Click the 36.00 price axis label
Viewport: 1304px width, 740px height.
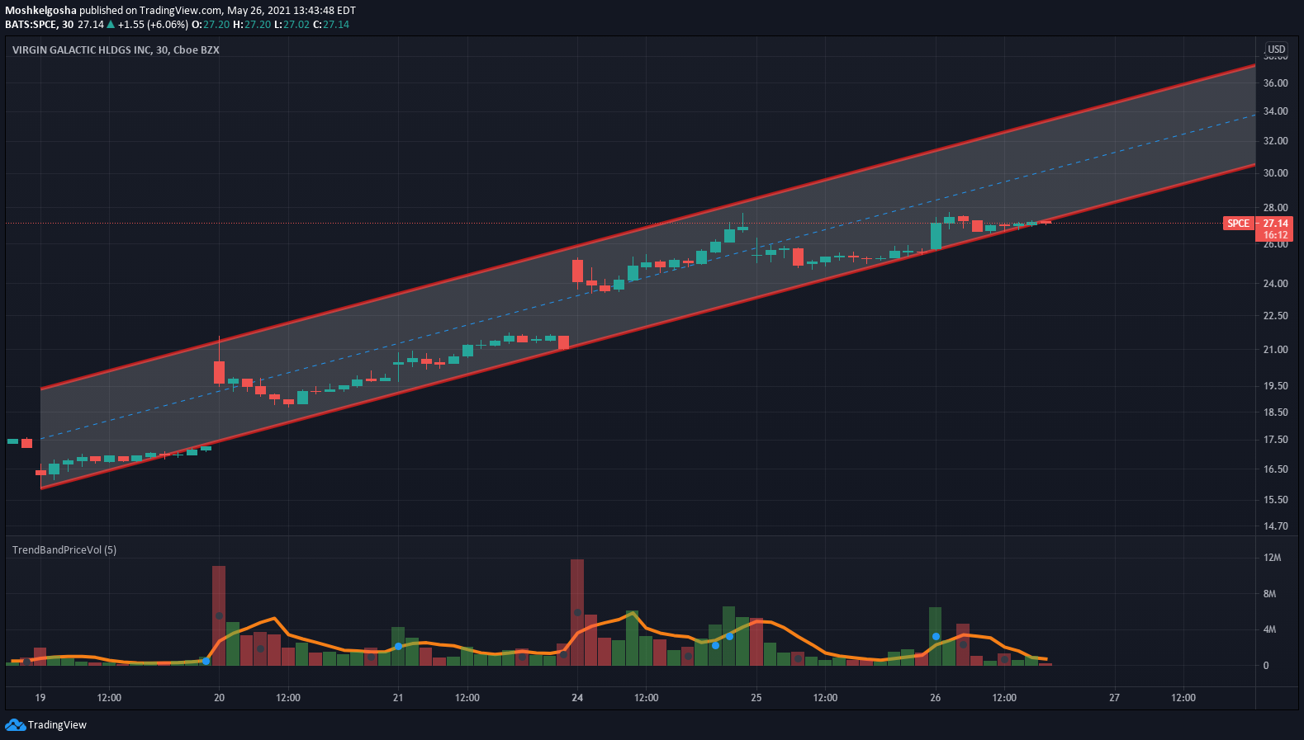1275,83
